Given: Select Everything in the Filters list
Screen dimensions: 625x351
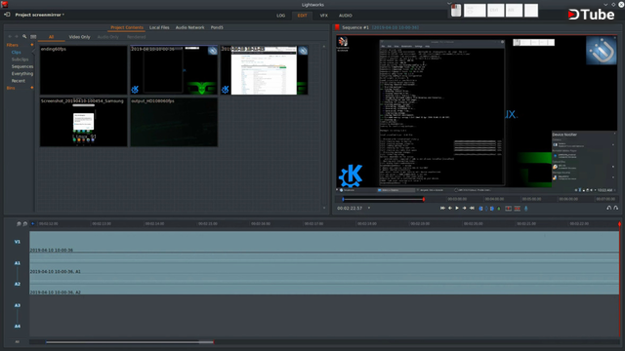Looking at the screenshot, I should [x=22, y=74].
